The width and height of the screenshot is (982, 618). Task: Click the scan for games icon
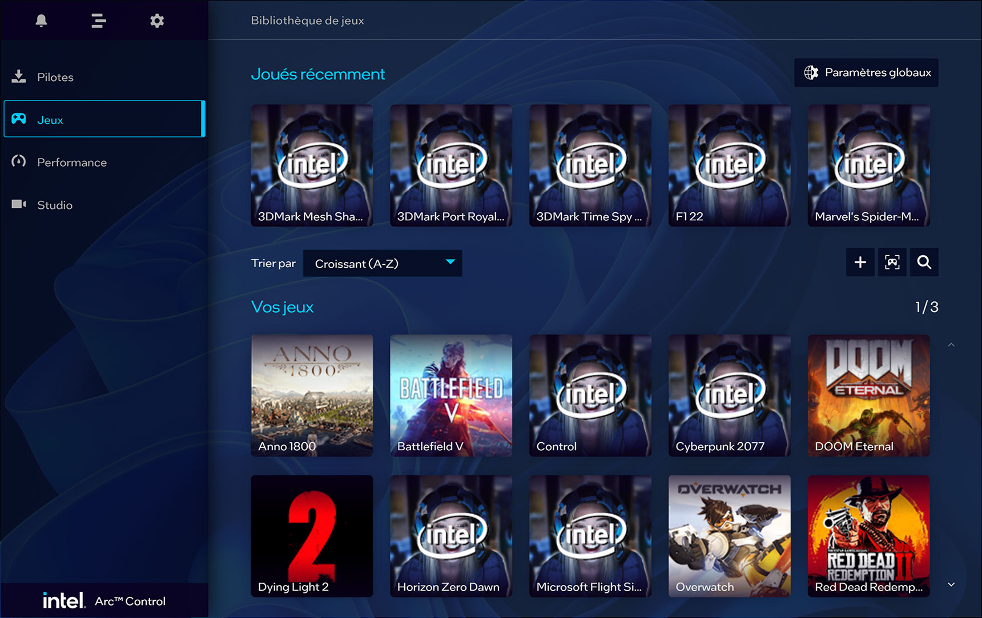pyautogui.click(x=892, y=262)
